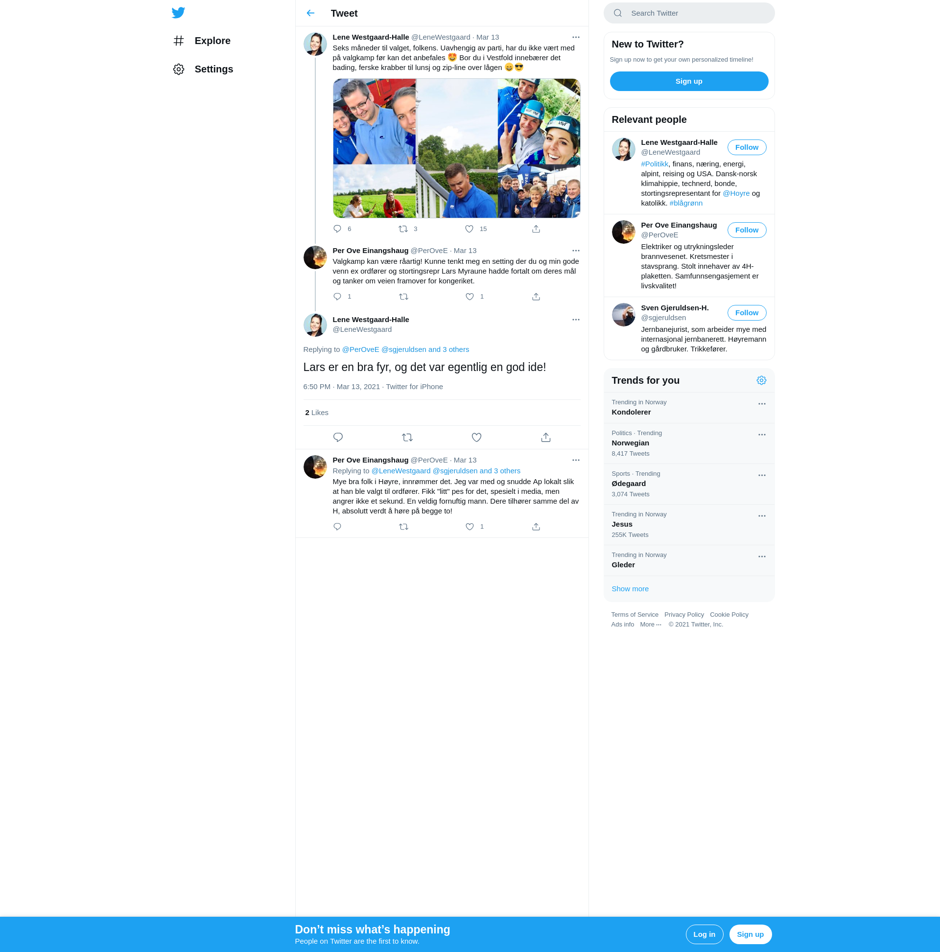Open more options on Per Ove's Høyre reply
The image size is (940, 952).
point(576,460)
